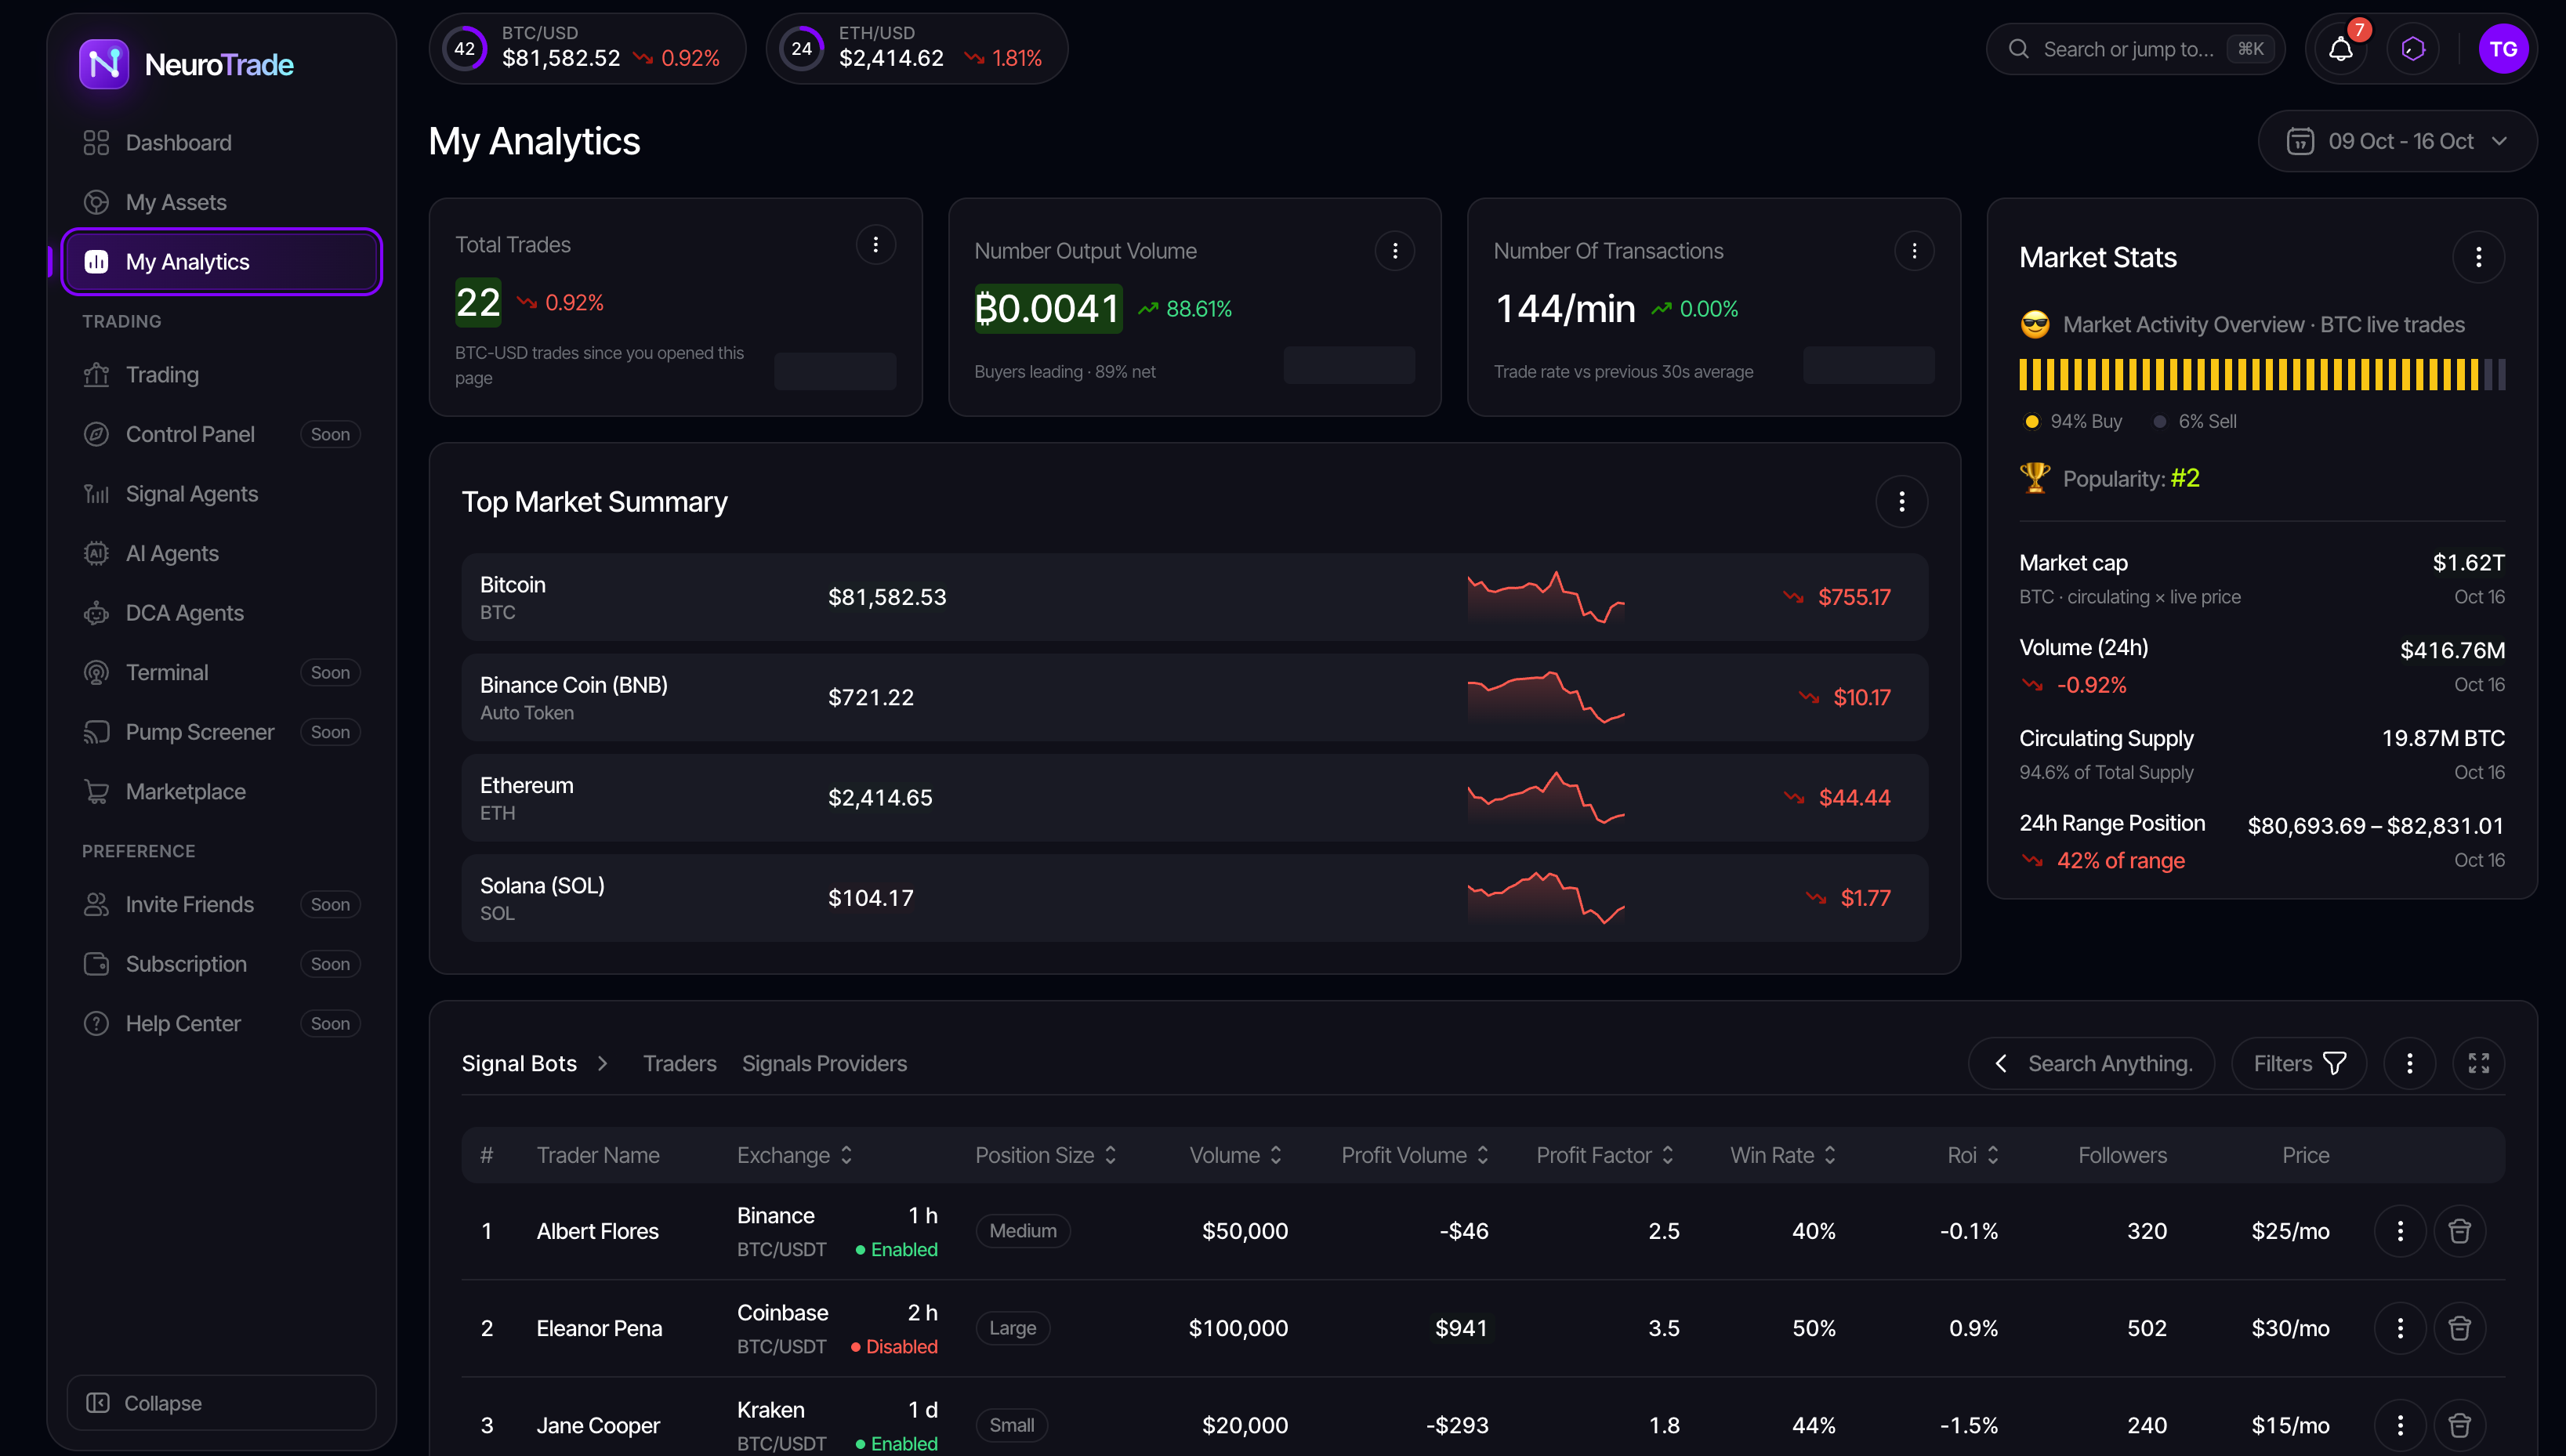2566x1456 pixels.
Task: Sort table by Profit Factor column
Action: (x=1606, y=1155)
